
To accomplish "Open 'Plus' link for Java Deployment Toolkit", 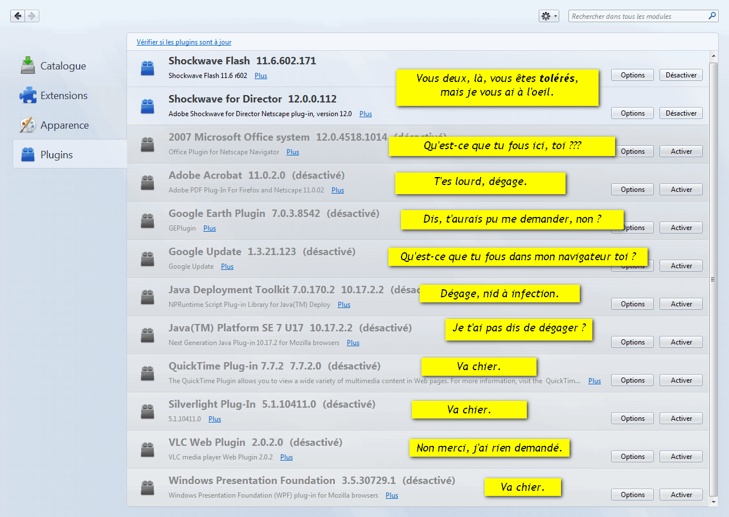I will coord(344,305).
